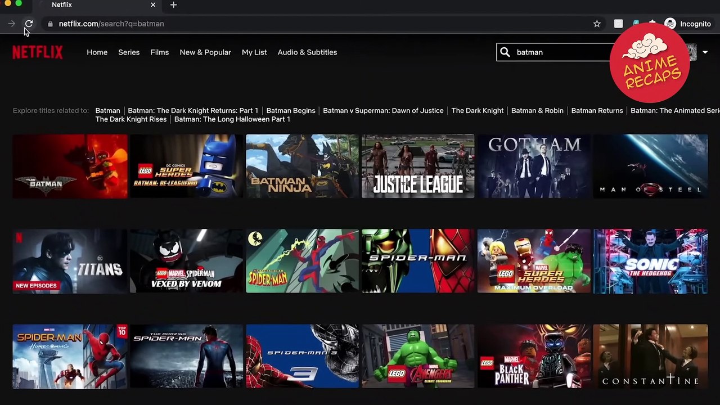720x405 pixels.
Task: Open My List
Action: tap(254, 52)
